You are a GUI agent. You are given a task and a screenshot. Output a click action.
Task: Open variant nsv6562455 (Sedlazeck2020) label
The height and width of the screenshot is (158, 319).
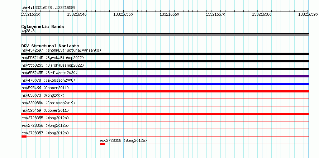49,73
